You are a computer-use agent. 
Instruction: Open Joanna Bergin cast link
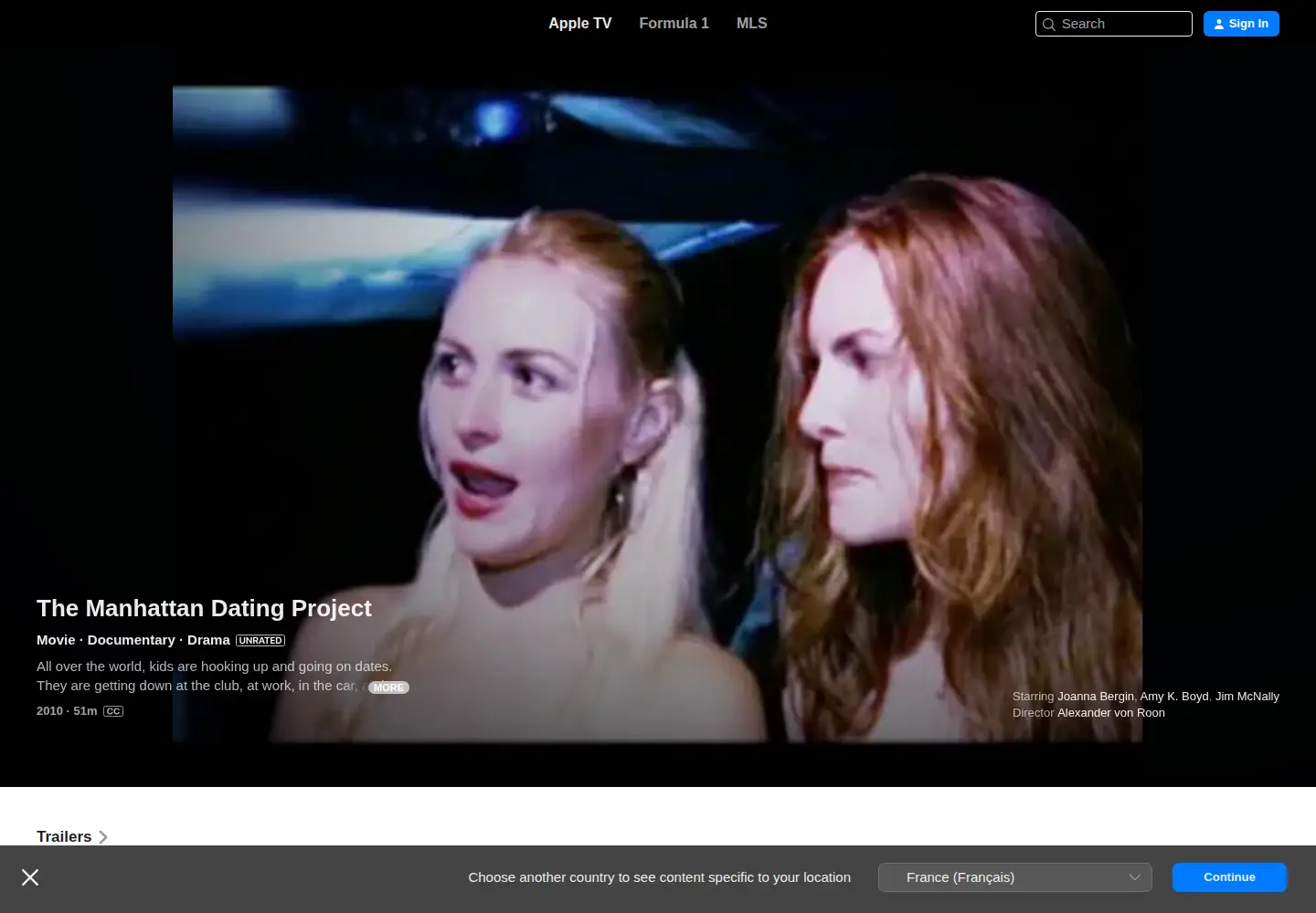[x=1095, y=697]
